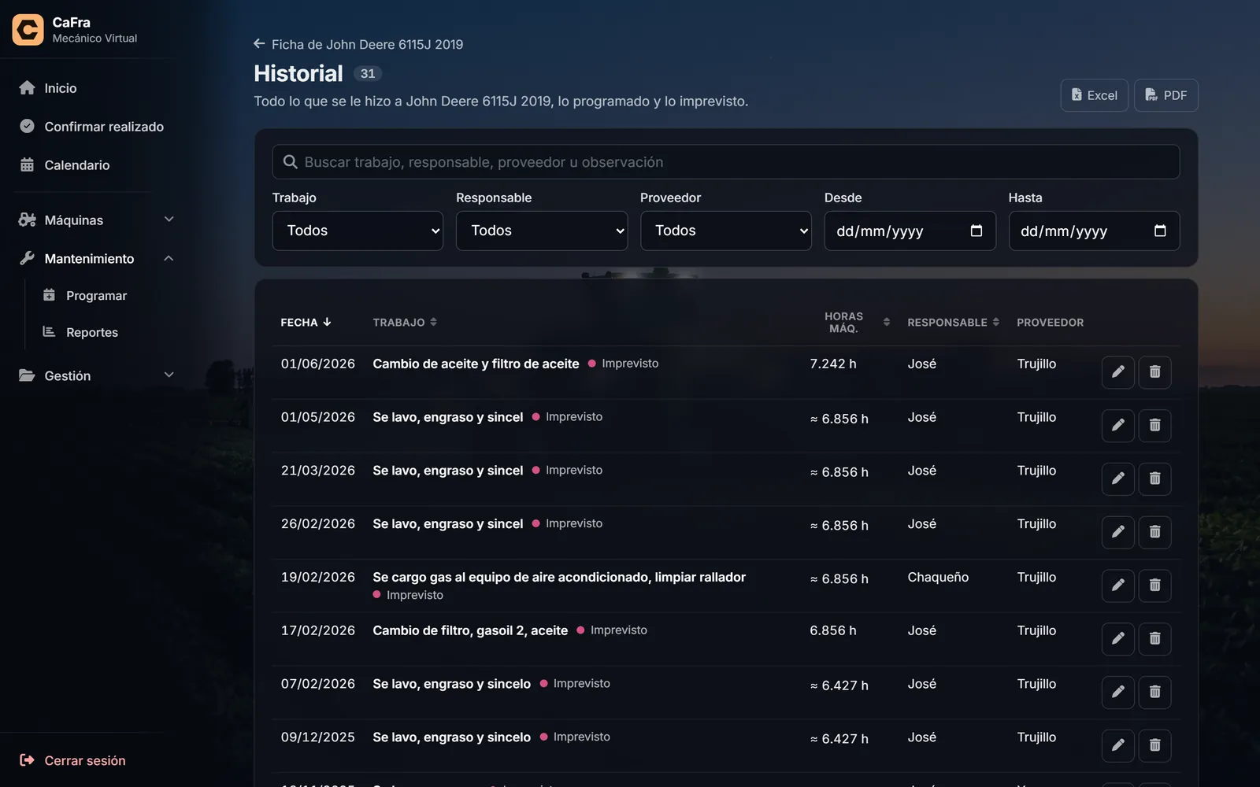1260x787 pixels.
Task: Open the Proveedor filter dropdown
Action: tap(726, 231)
